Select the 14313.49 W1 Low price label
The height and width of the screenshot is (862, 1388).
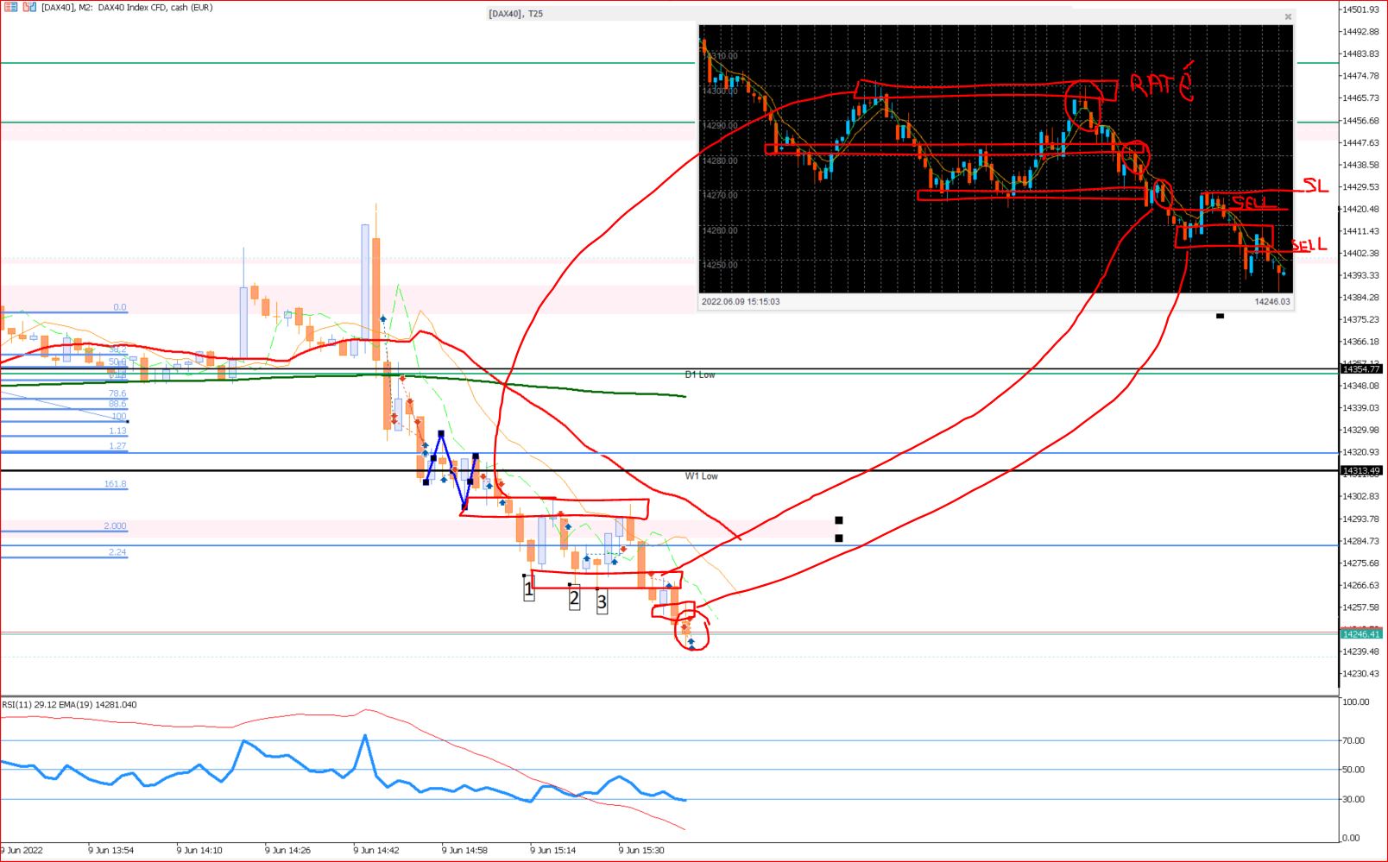point(1360,471)
